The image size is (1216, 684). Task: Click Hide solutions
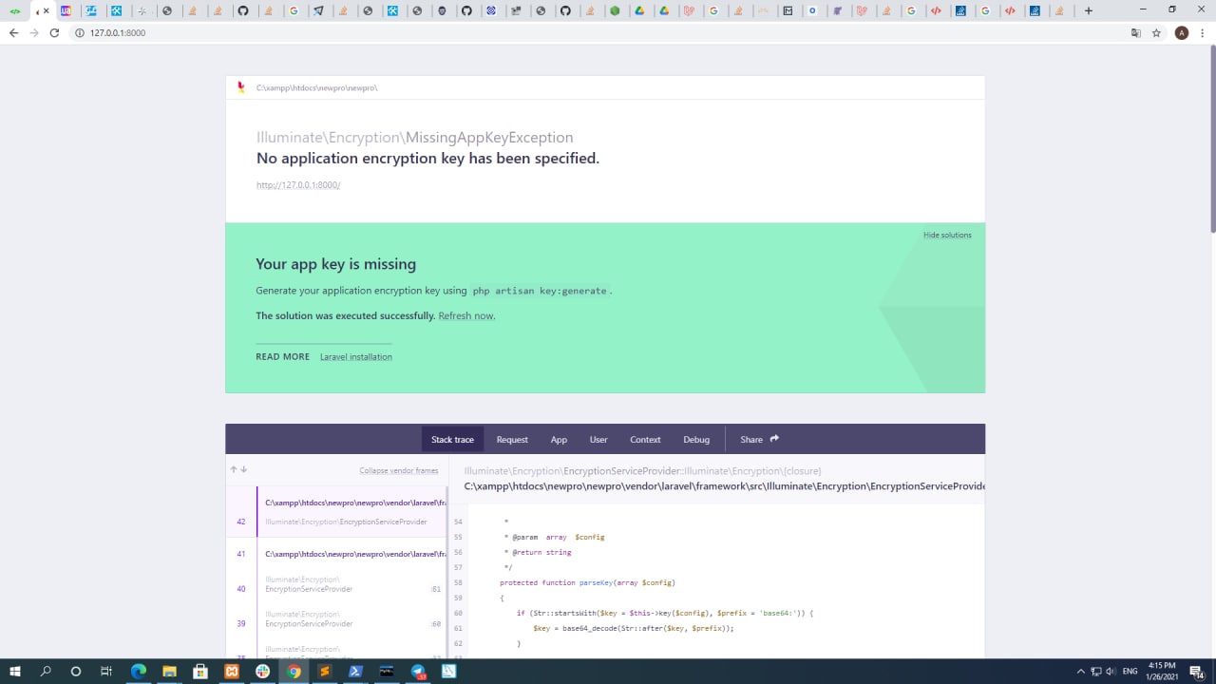[947, 235]
